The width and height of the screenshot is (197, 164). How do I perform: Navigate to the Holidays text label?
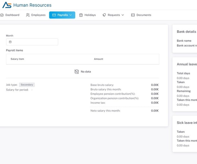[90, 15]
